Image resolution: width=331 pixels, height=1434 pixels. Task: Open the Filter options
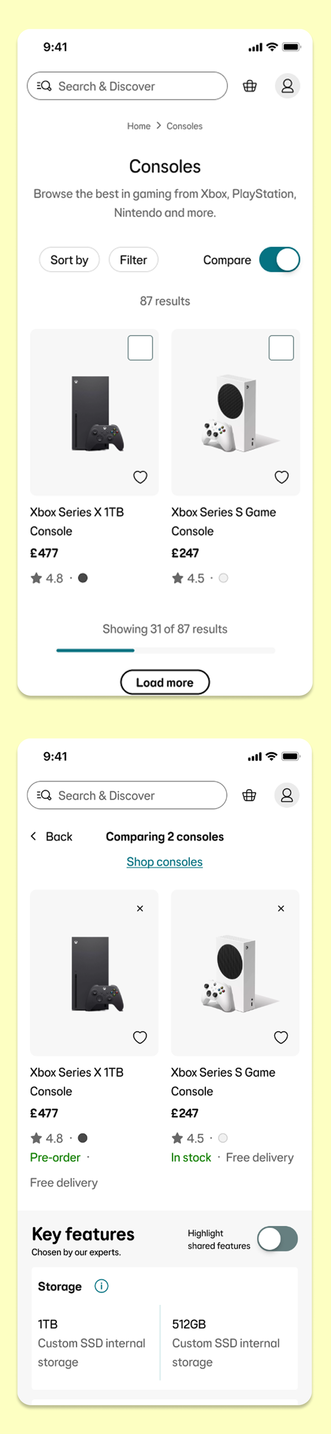[134, 260]
